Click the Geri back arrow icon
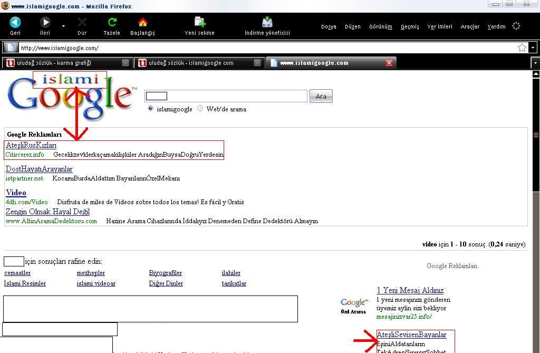The image size is (540, 353). click(x=15, y=22)
